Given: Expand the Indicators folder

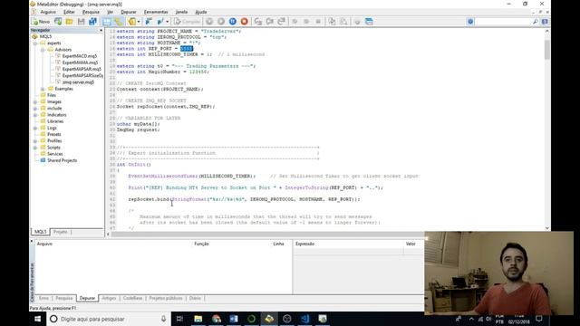Looking at the screenshot, I should click(x=35, y=115).
